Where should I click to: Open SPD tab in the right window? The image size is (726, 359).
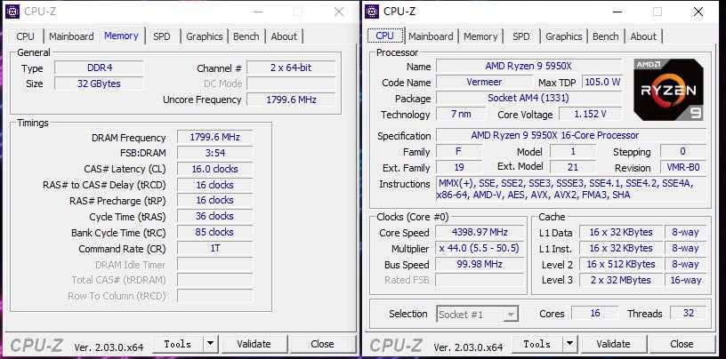[520, 36]
